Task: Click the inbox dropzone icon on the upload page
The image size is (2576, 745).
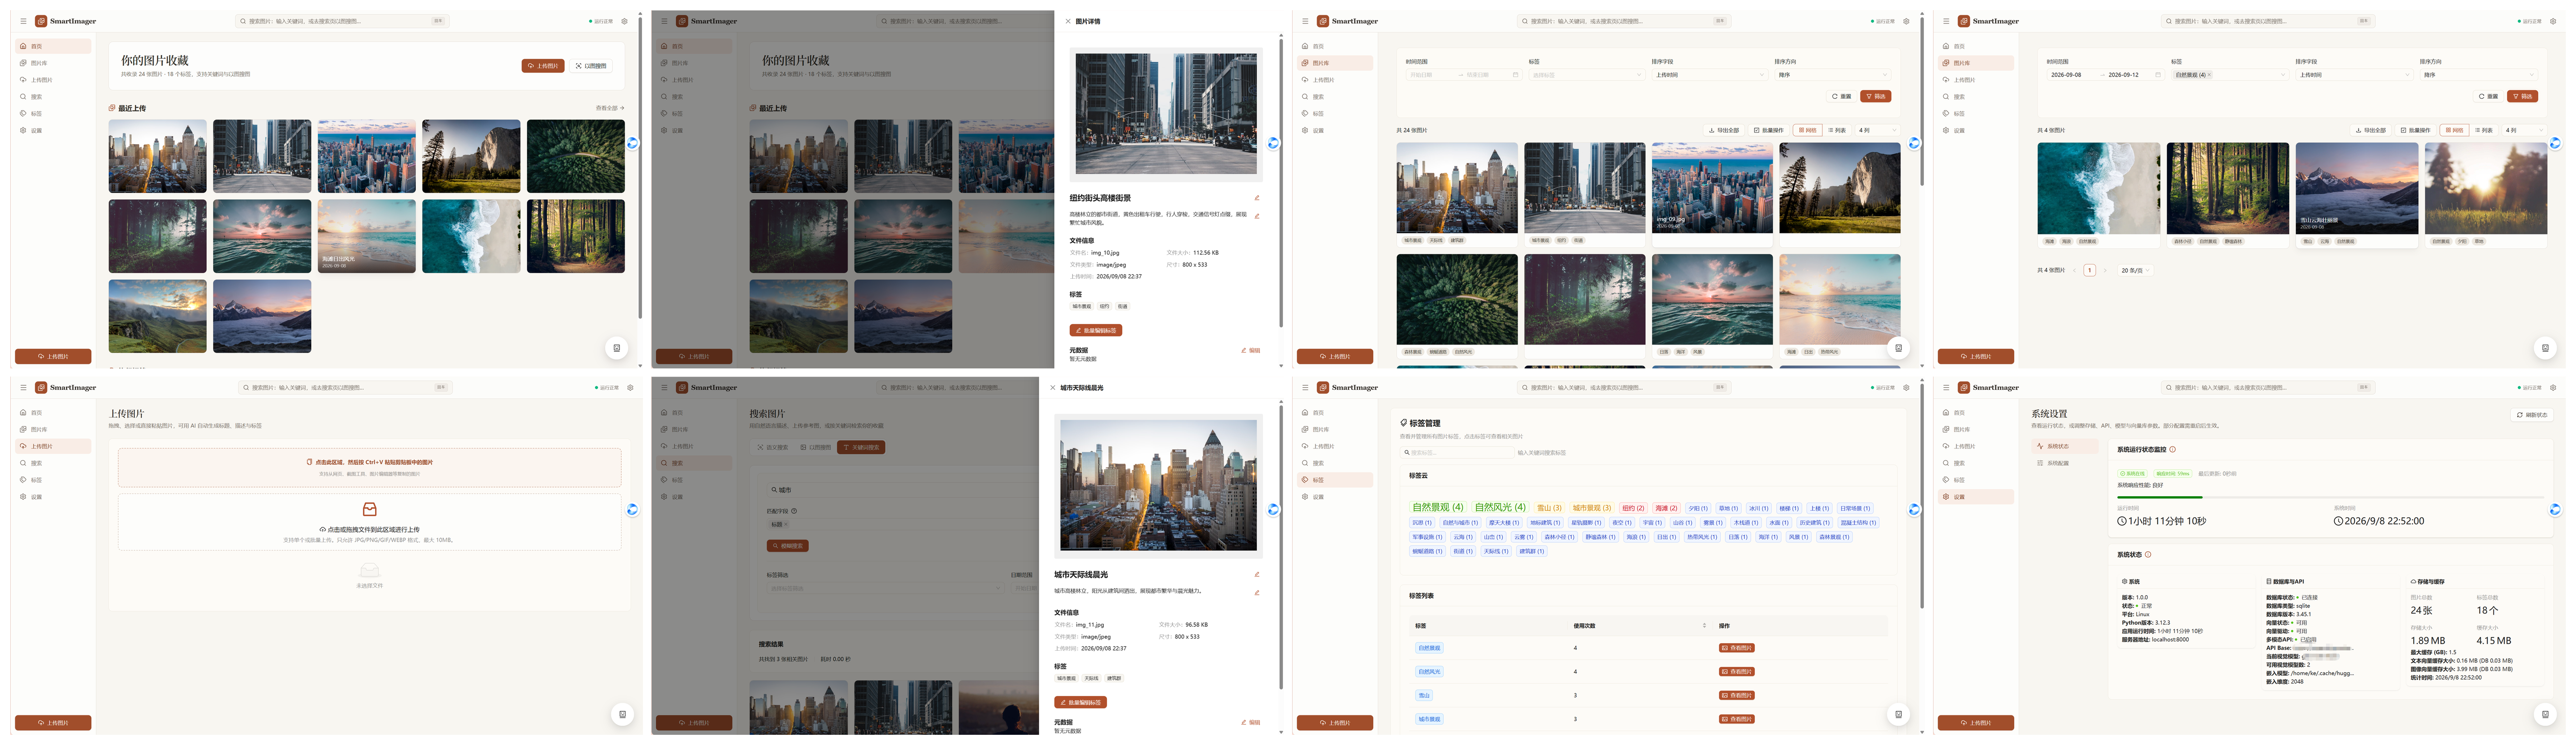Action: point(369,509)
